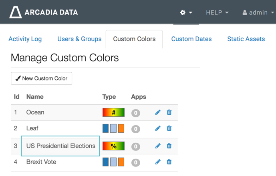Remove the Brexit Vote custom color
Image resolution: width=276 pixels, height=176 pixels.
pyautogui.click(x=169, y=162)
